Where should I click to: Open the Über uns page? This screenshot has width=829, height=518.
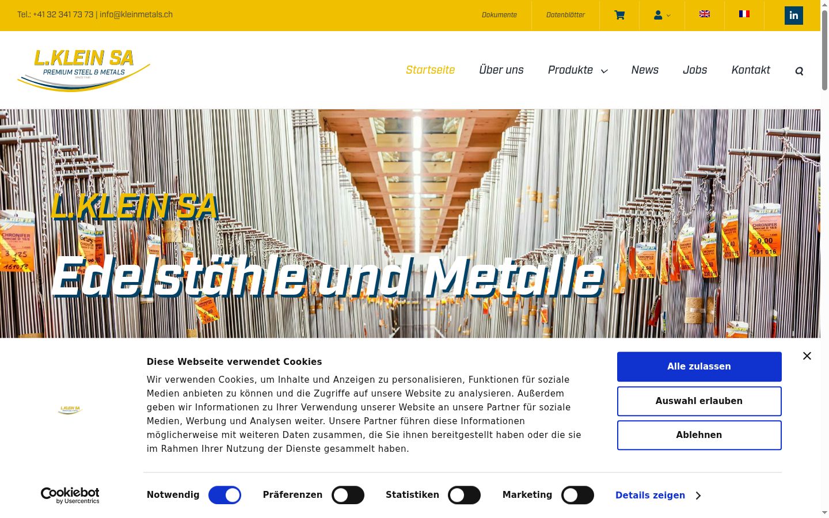(x=501, y=70)
